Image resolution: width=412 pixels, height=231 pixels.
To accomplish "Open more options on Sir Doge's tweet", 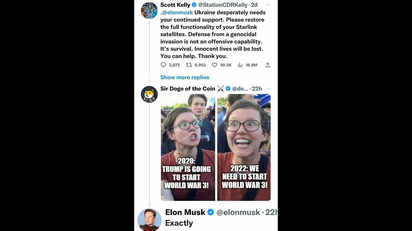I will [x=268, y=89].
